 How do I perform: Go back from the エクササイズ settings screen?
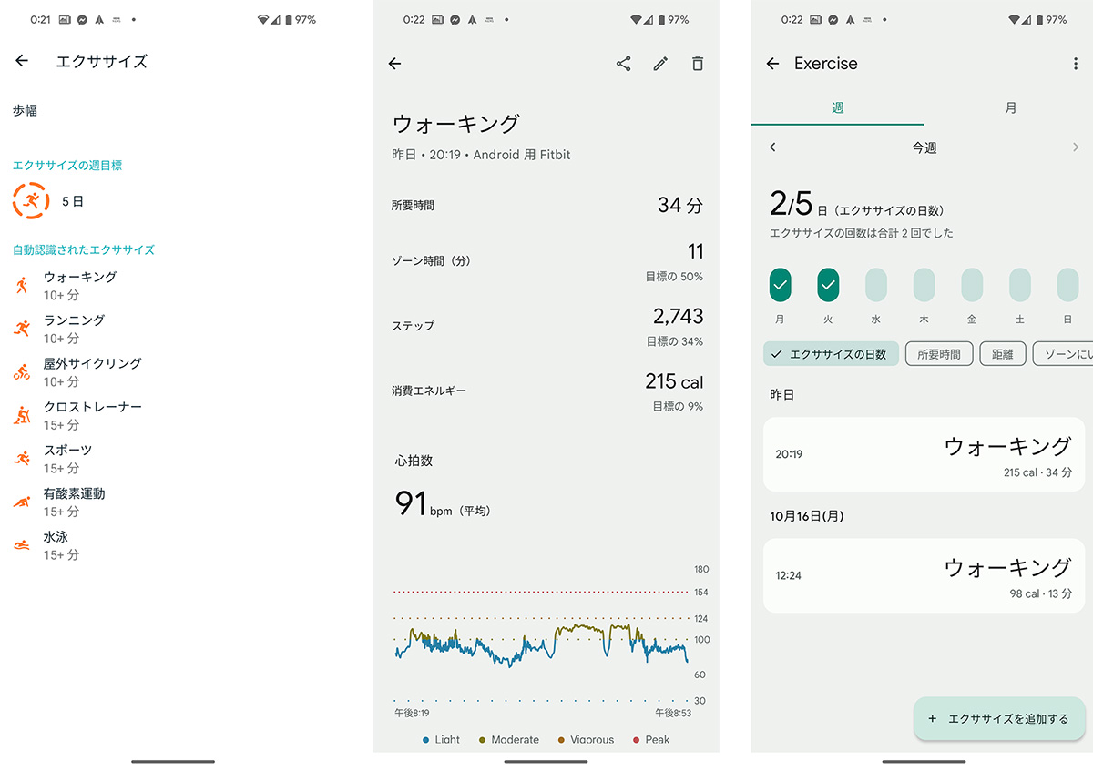pyautogui.click(x=22, y=61)
